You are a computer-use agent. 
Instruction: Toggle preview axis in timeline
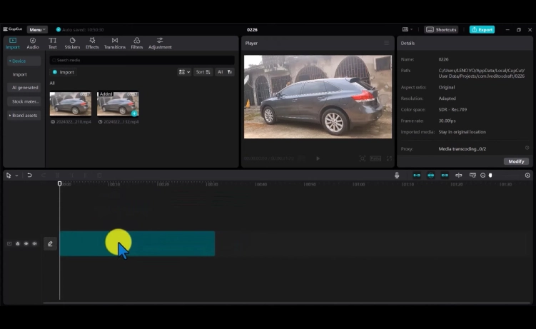click(x=459, y=176)
